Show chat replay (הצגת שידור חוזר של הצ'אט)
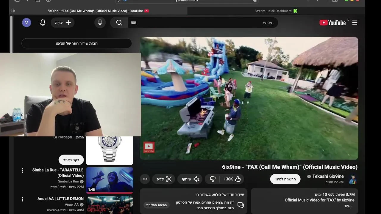Screen dimensions: 381x214 76,43
